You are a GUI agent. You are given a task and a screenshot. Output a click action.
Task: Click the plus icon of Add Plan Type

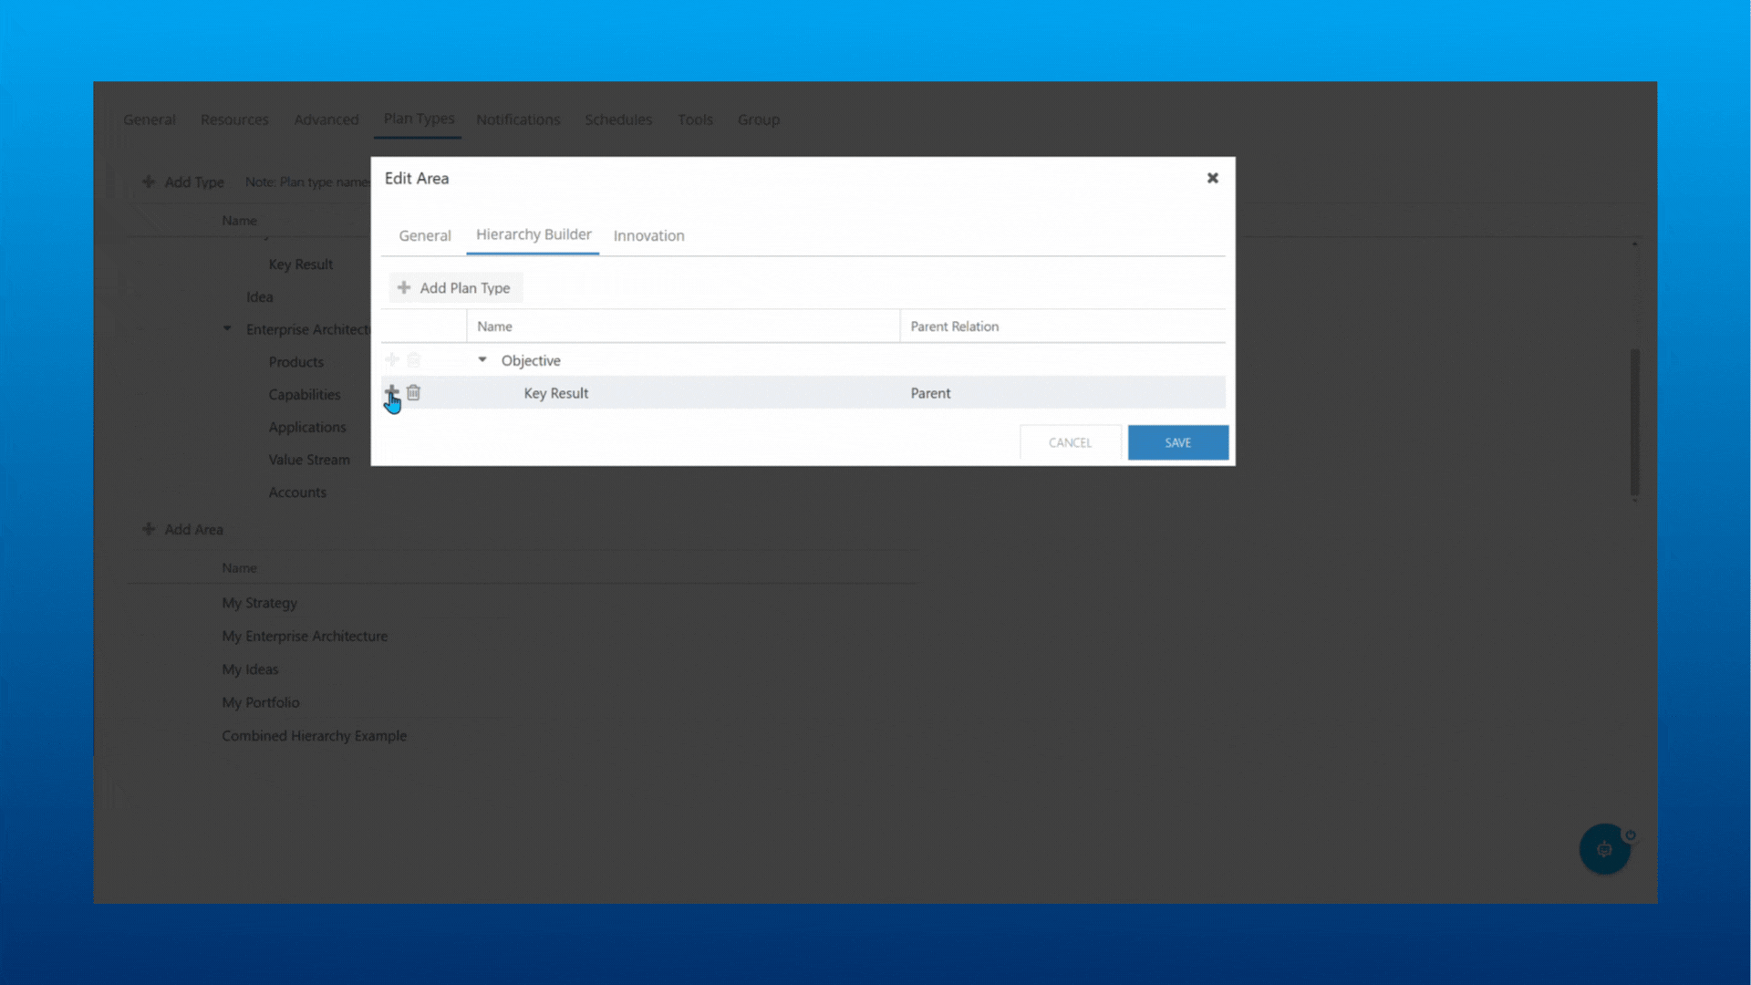point(404,287)
